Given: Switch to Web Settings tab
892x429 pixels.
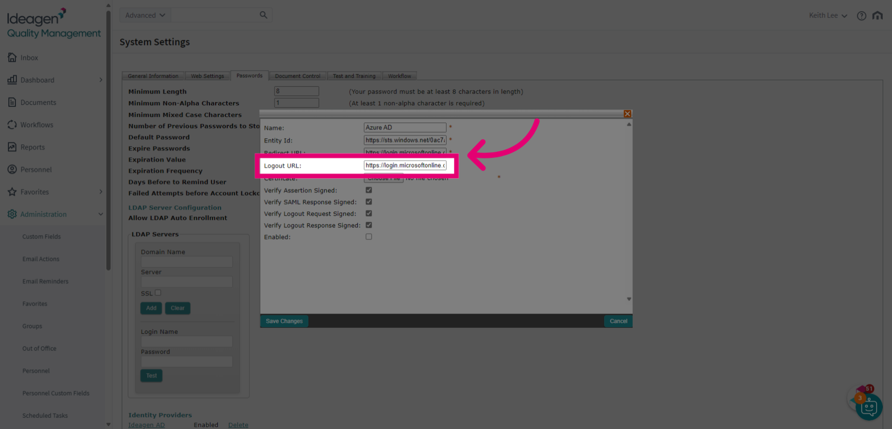Looking at the screenshot, I should click(207, 76).
